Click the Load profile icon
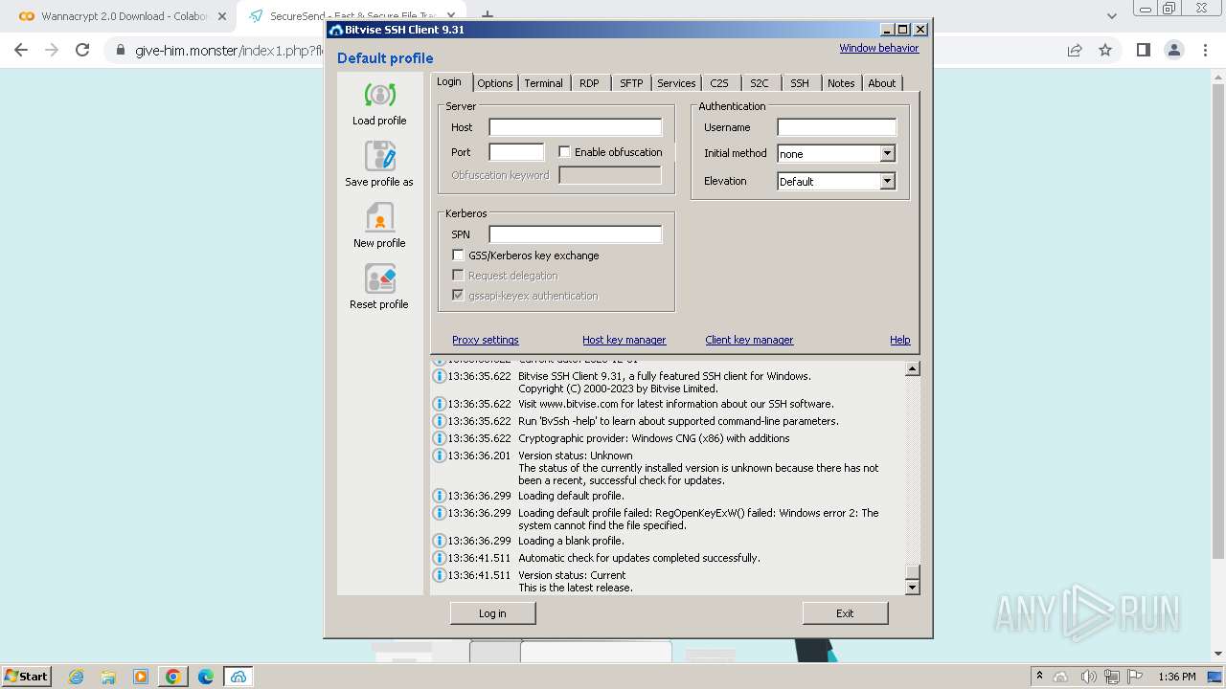 (x=380, y=95)
